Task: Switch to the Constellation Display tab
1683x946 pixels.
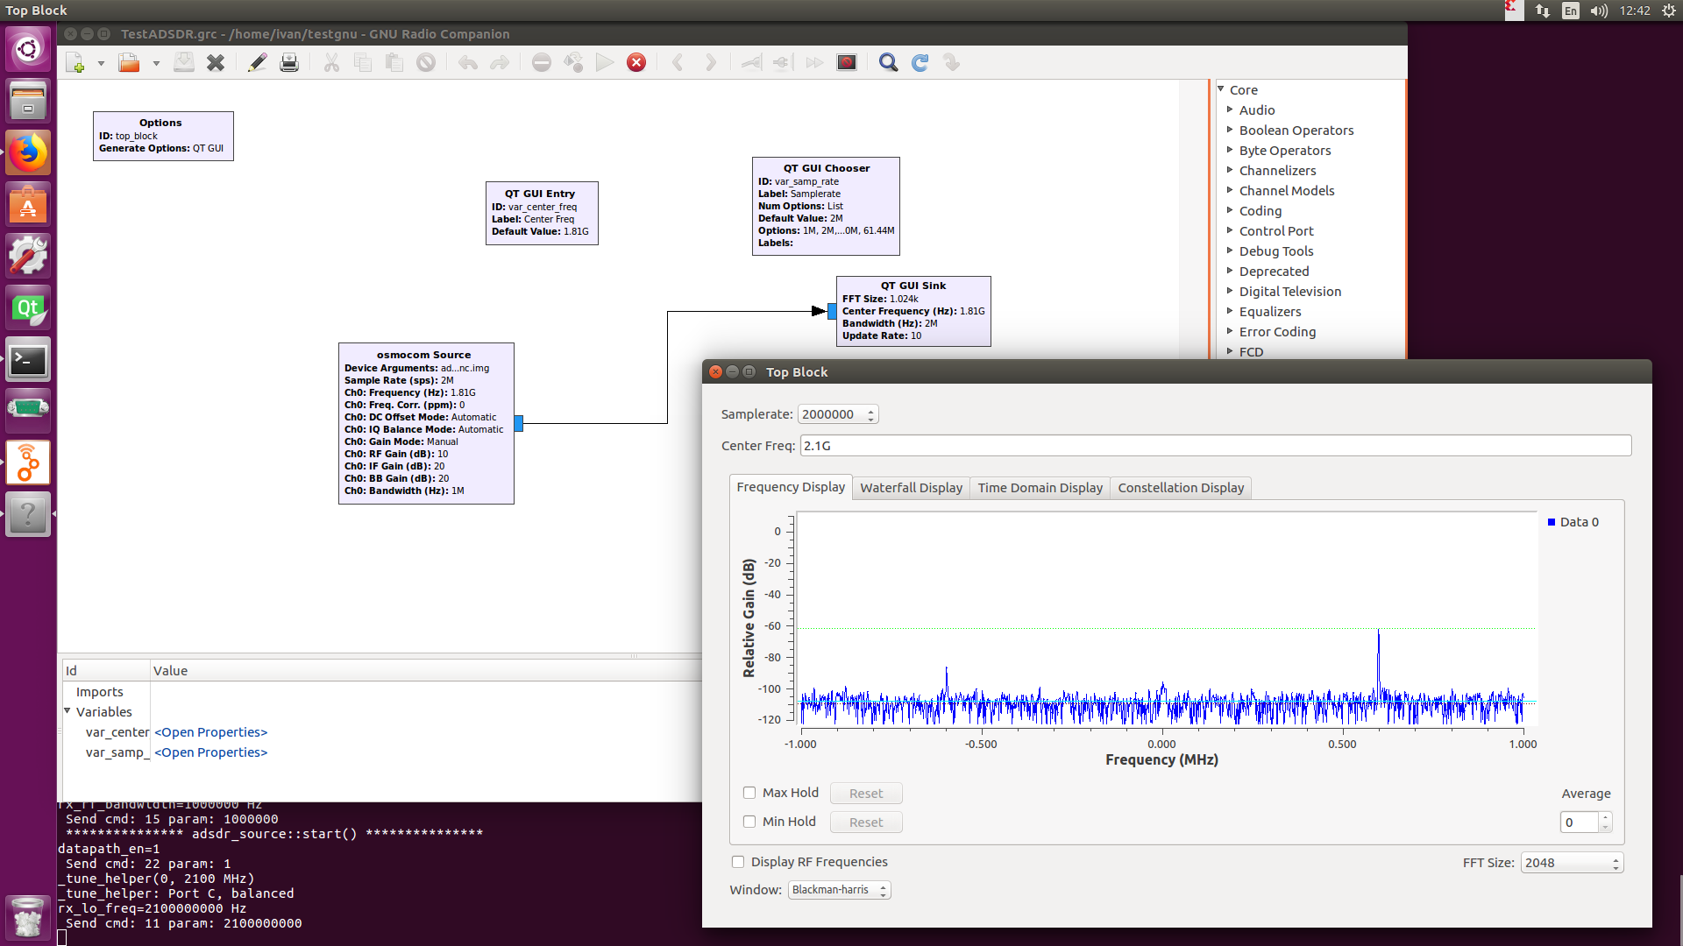Action: (x=1181, y=488)
